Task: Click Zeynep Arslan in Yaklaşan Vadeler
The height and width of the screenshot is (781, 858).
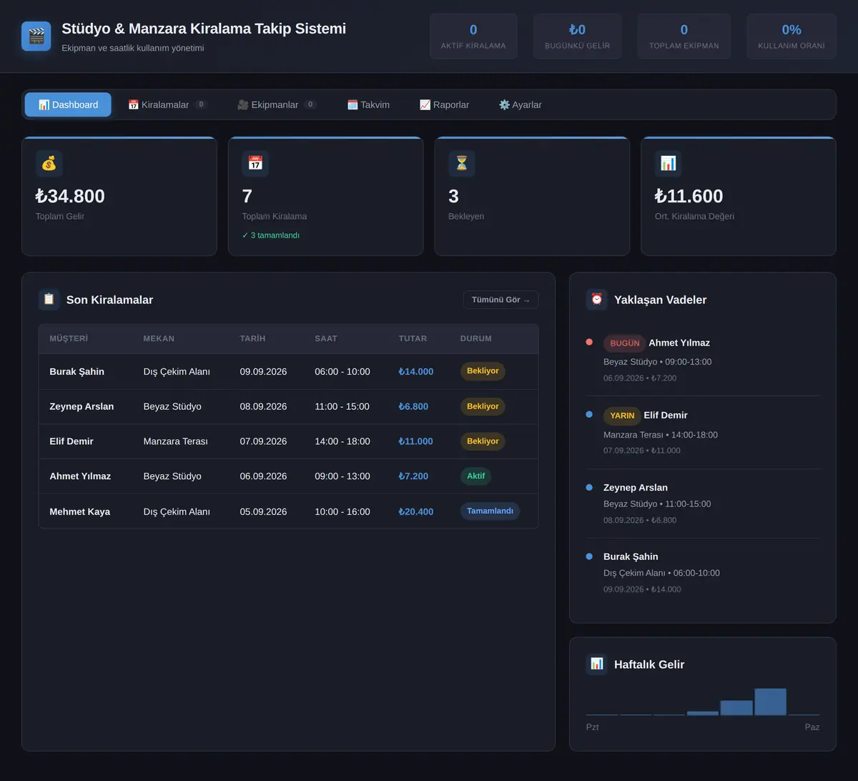Action: pos(636,488)
